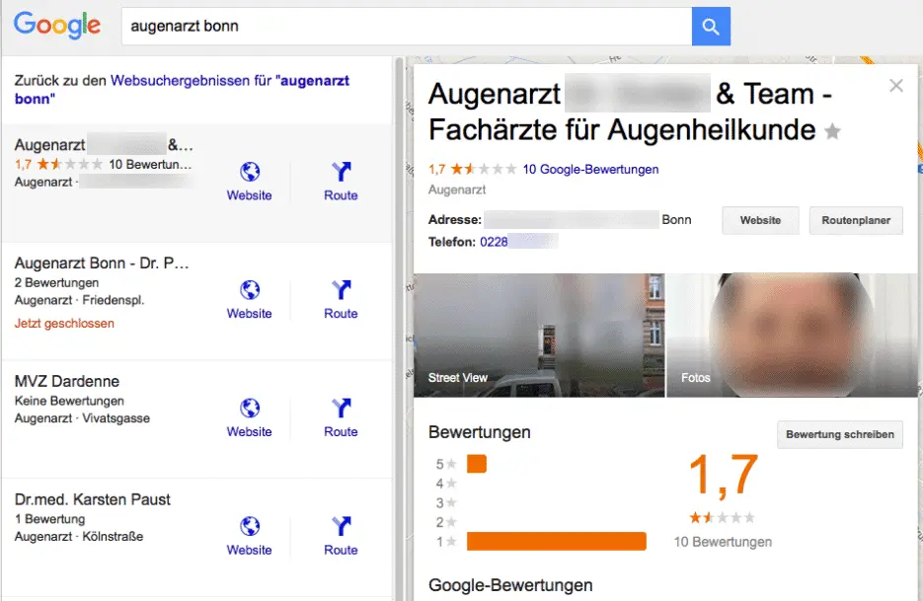Click the Bewertungen section heading
923x601 pixels.
pos(480,432)
